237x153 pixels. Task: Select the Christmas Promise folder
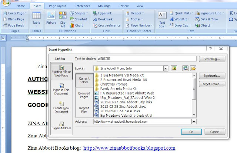(x=111, y=84)
